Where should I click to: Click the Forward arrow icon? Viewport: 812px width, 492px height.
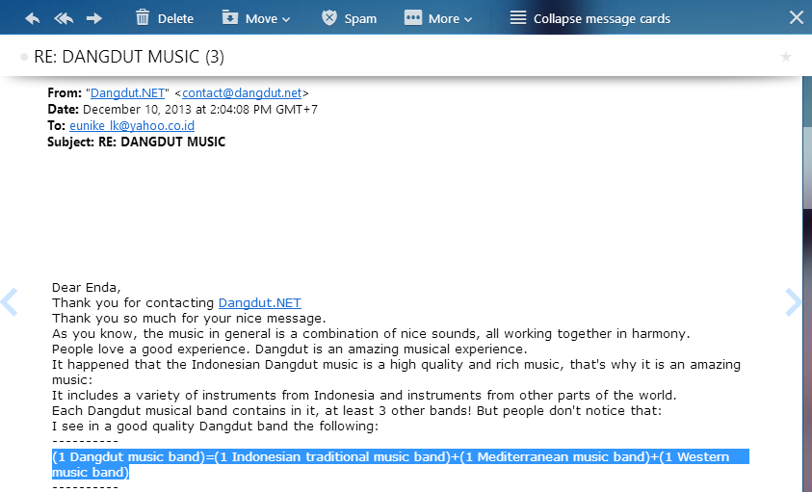(94, 18)
